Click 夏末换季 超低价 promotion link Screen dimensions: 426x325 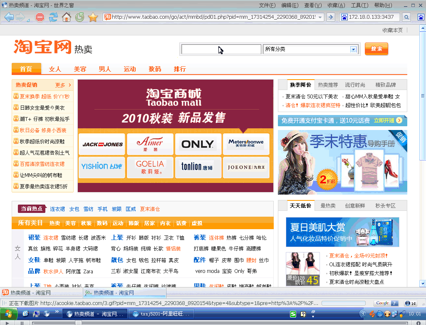(x=44, y=96)
